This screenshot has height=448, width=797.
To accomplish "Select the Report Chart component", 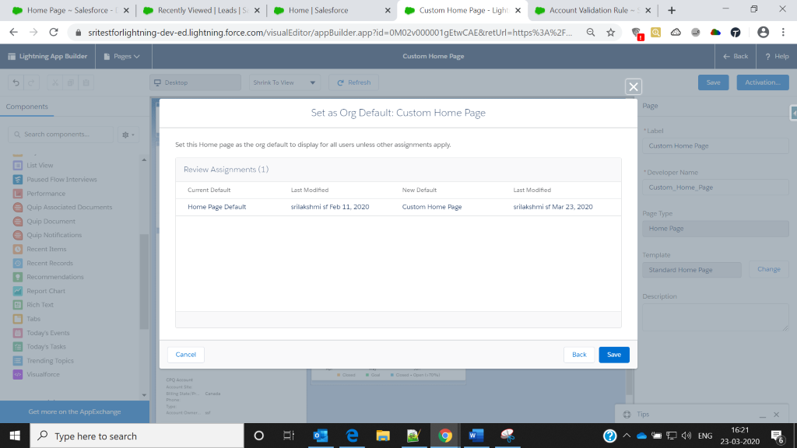I will 46,291.
